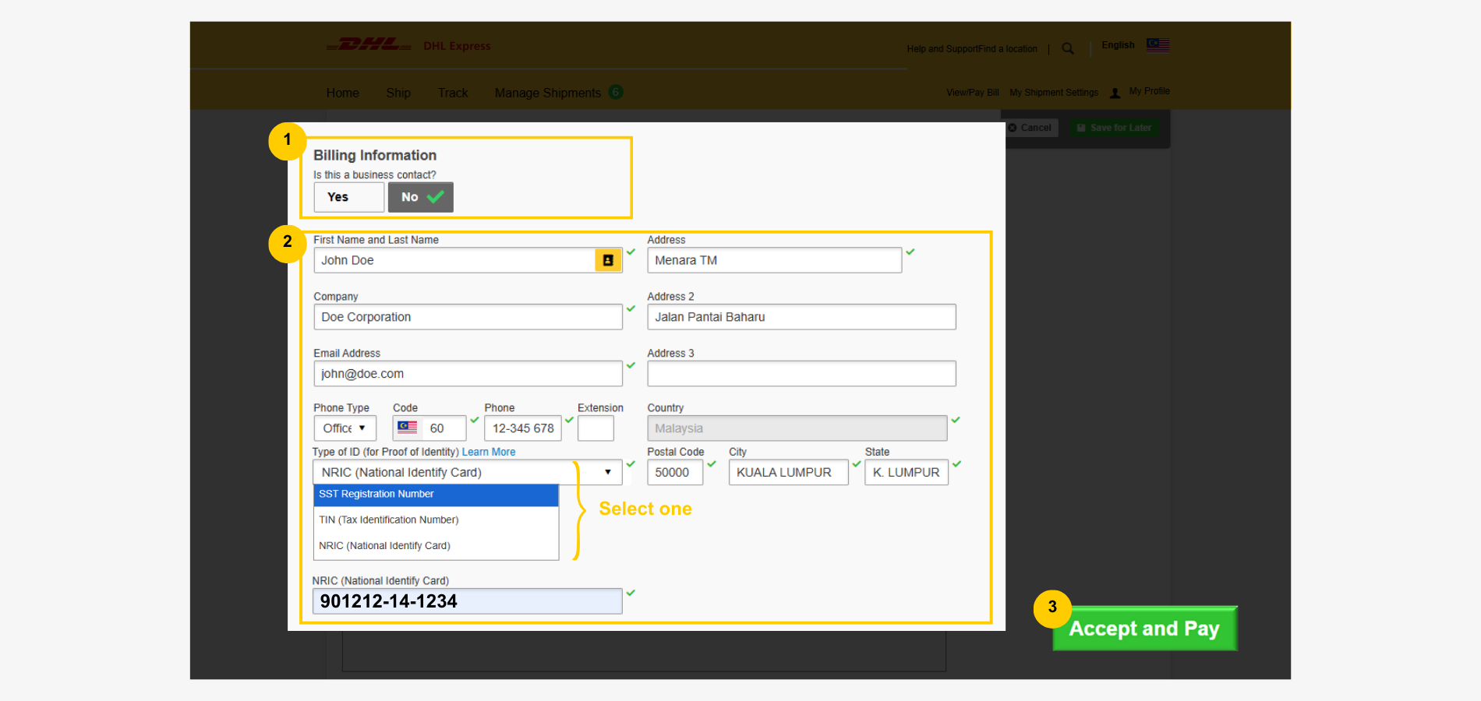The width and height of the screenshot is (1481, 701).
Task: Click the Address field with Menara TM
Action: click(x=774, y=260)
